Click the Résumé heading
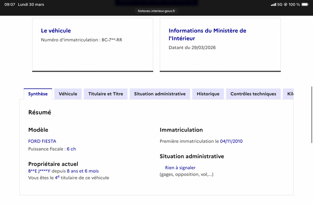The width and height of the screenshot is (313, 205). [40, 112]
